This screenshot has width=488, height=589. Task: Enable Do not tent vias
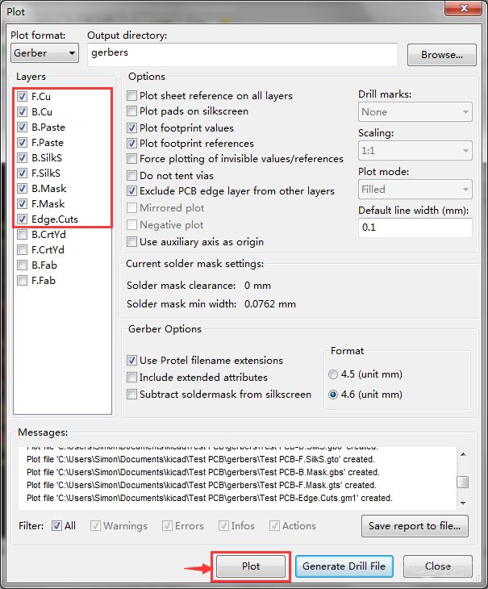[x=132, y=175]
